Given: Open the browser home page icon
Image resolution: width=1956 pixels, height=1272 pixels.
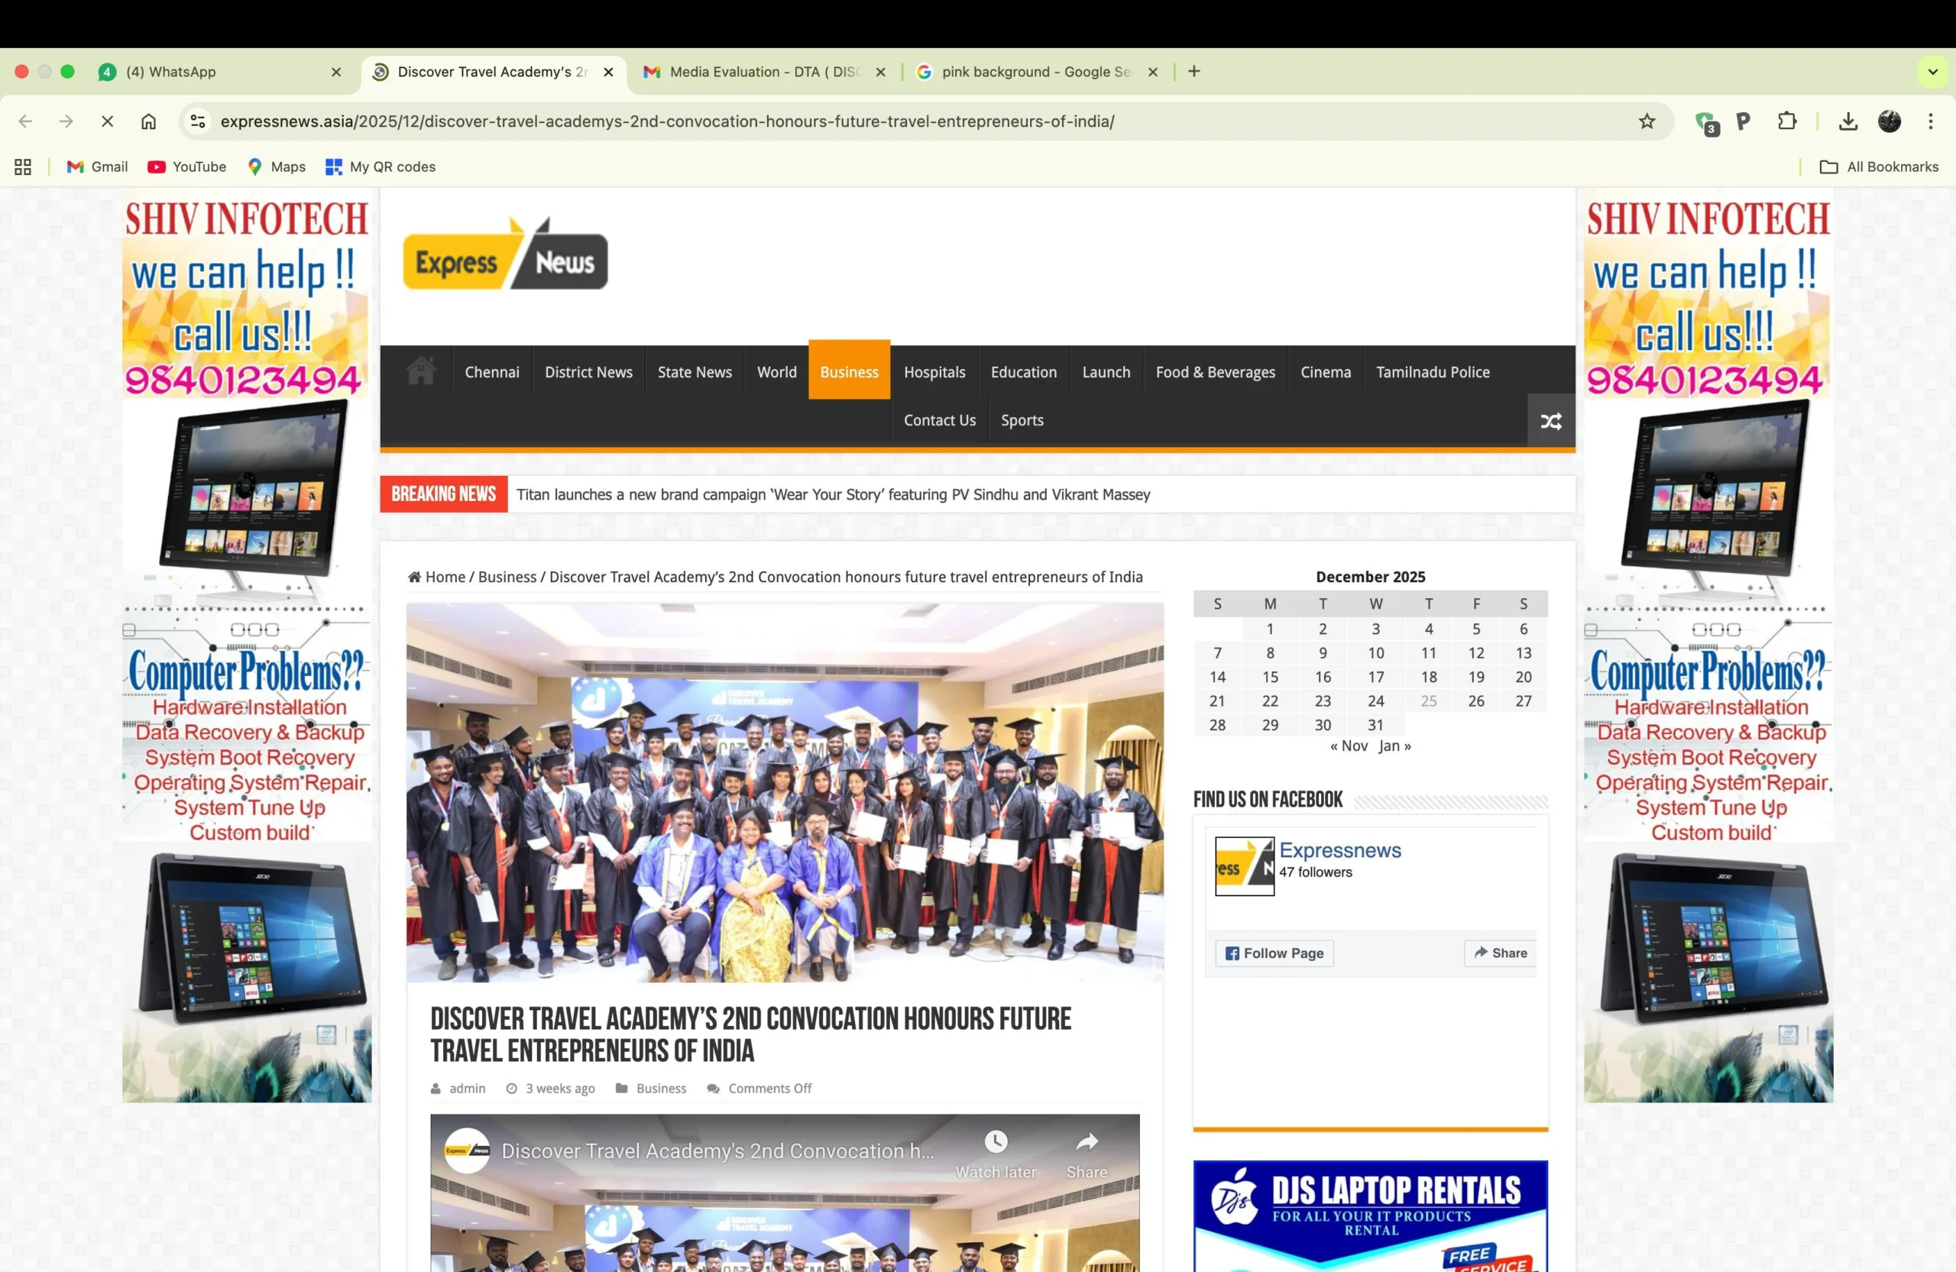Looking at the screenshot, I should [149, 121].
